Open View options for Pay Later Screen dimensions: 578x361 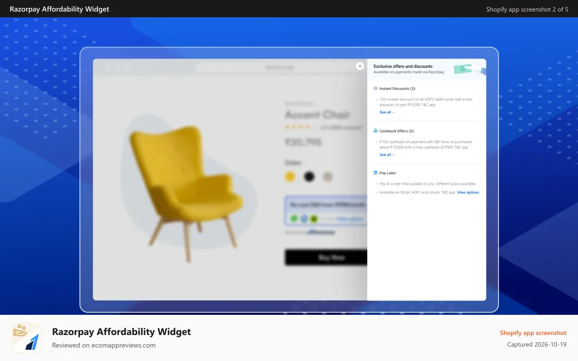click(468, 193)
